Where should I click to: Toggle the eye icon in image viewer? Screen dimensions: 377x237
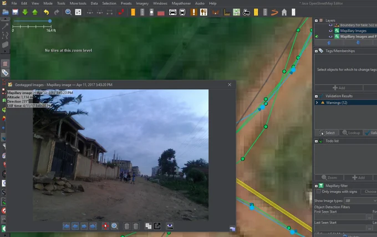(x=170, y=226)
